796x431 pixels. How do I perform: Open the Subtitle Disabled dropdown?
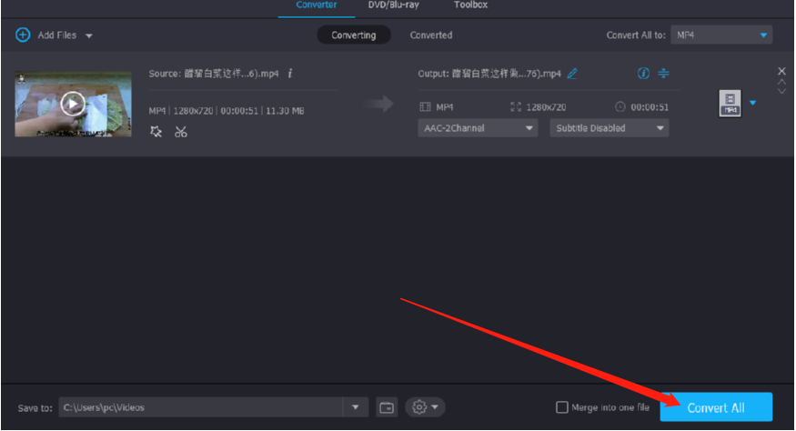point(610,128)
